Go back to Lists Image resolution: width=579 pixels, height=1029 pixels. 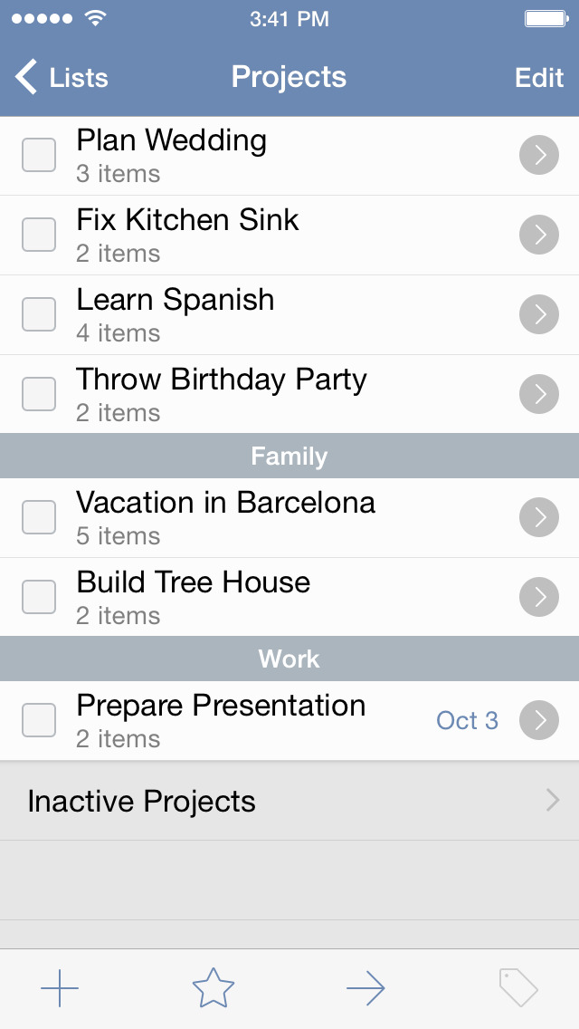pos(62,78)
